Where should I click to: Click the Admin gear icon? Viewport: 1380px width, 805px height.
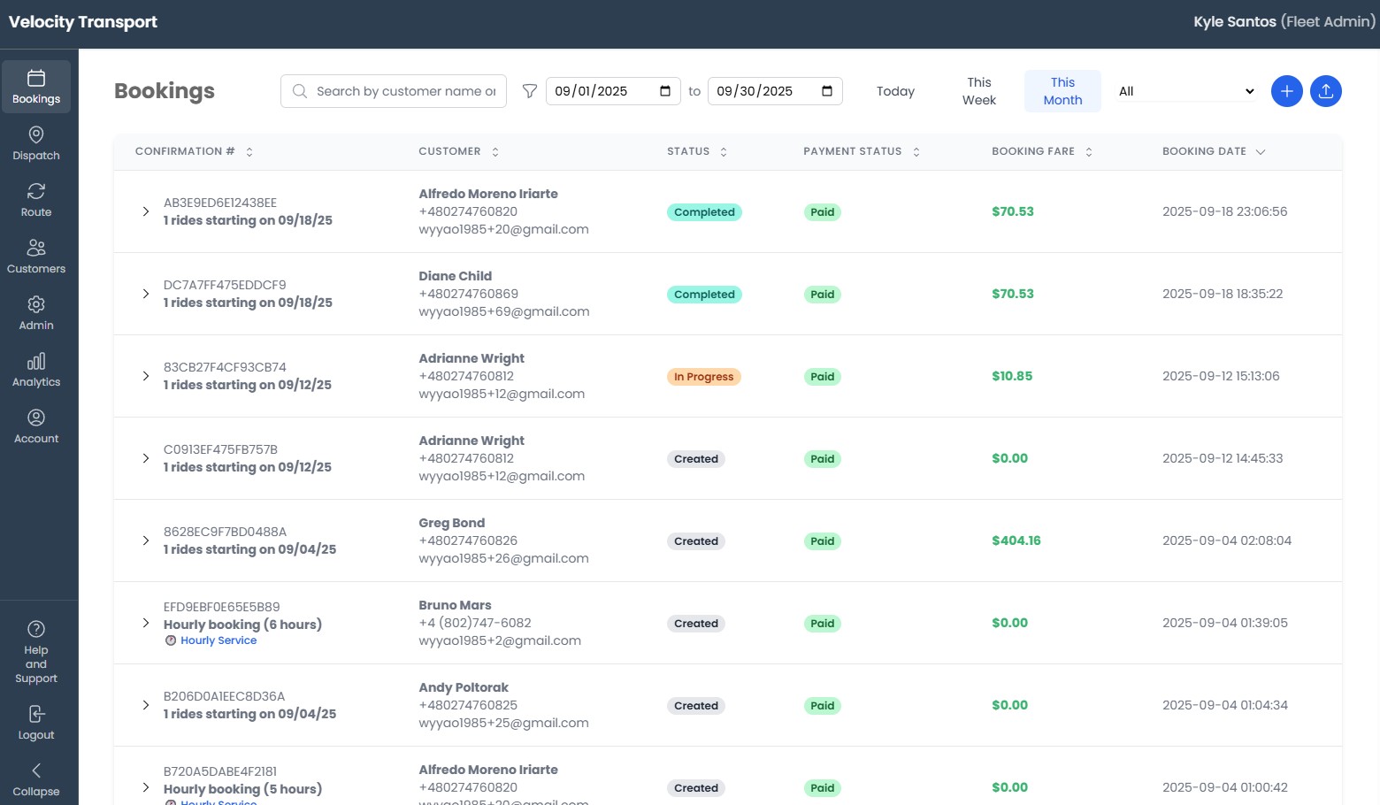(36, 305)
